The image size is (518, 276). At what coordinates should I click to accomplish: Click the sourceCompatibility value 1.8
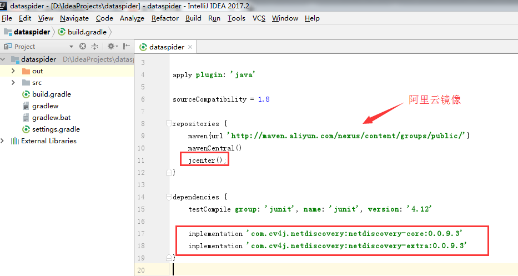click(264, 99)
